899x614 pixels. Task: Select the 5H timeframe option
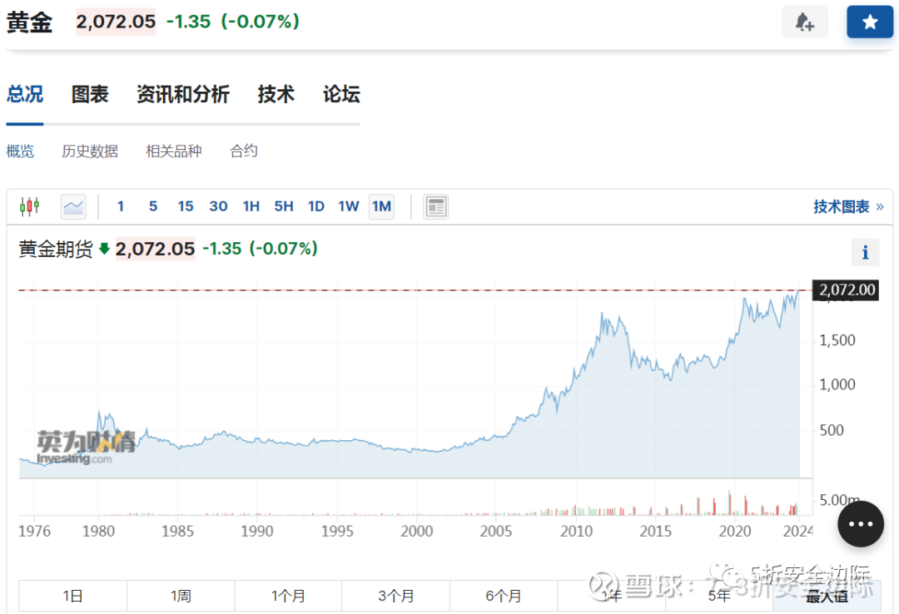(x=284, y=205)
